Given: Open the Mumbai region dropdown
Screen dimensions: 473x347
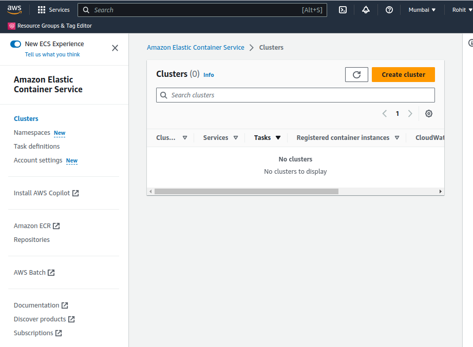Looking at the screenshot, I should tap(422, 10).
